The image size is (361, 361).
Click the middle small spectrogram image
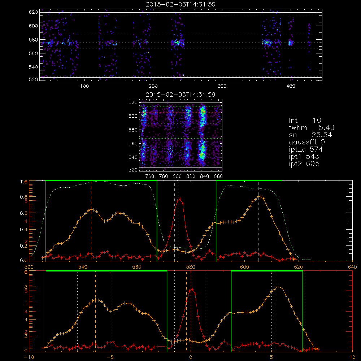[181, 135]
